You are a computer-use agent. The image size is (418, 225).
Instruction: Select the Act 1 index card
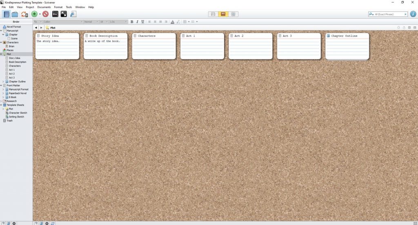point(202,46)
